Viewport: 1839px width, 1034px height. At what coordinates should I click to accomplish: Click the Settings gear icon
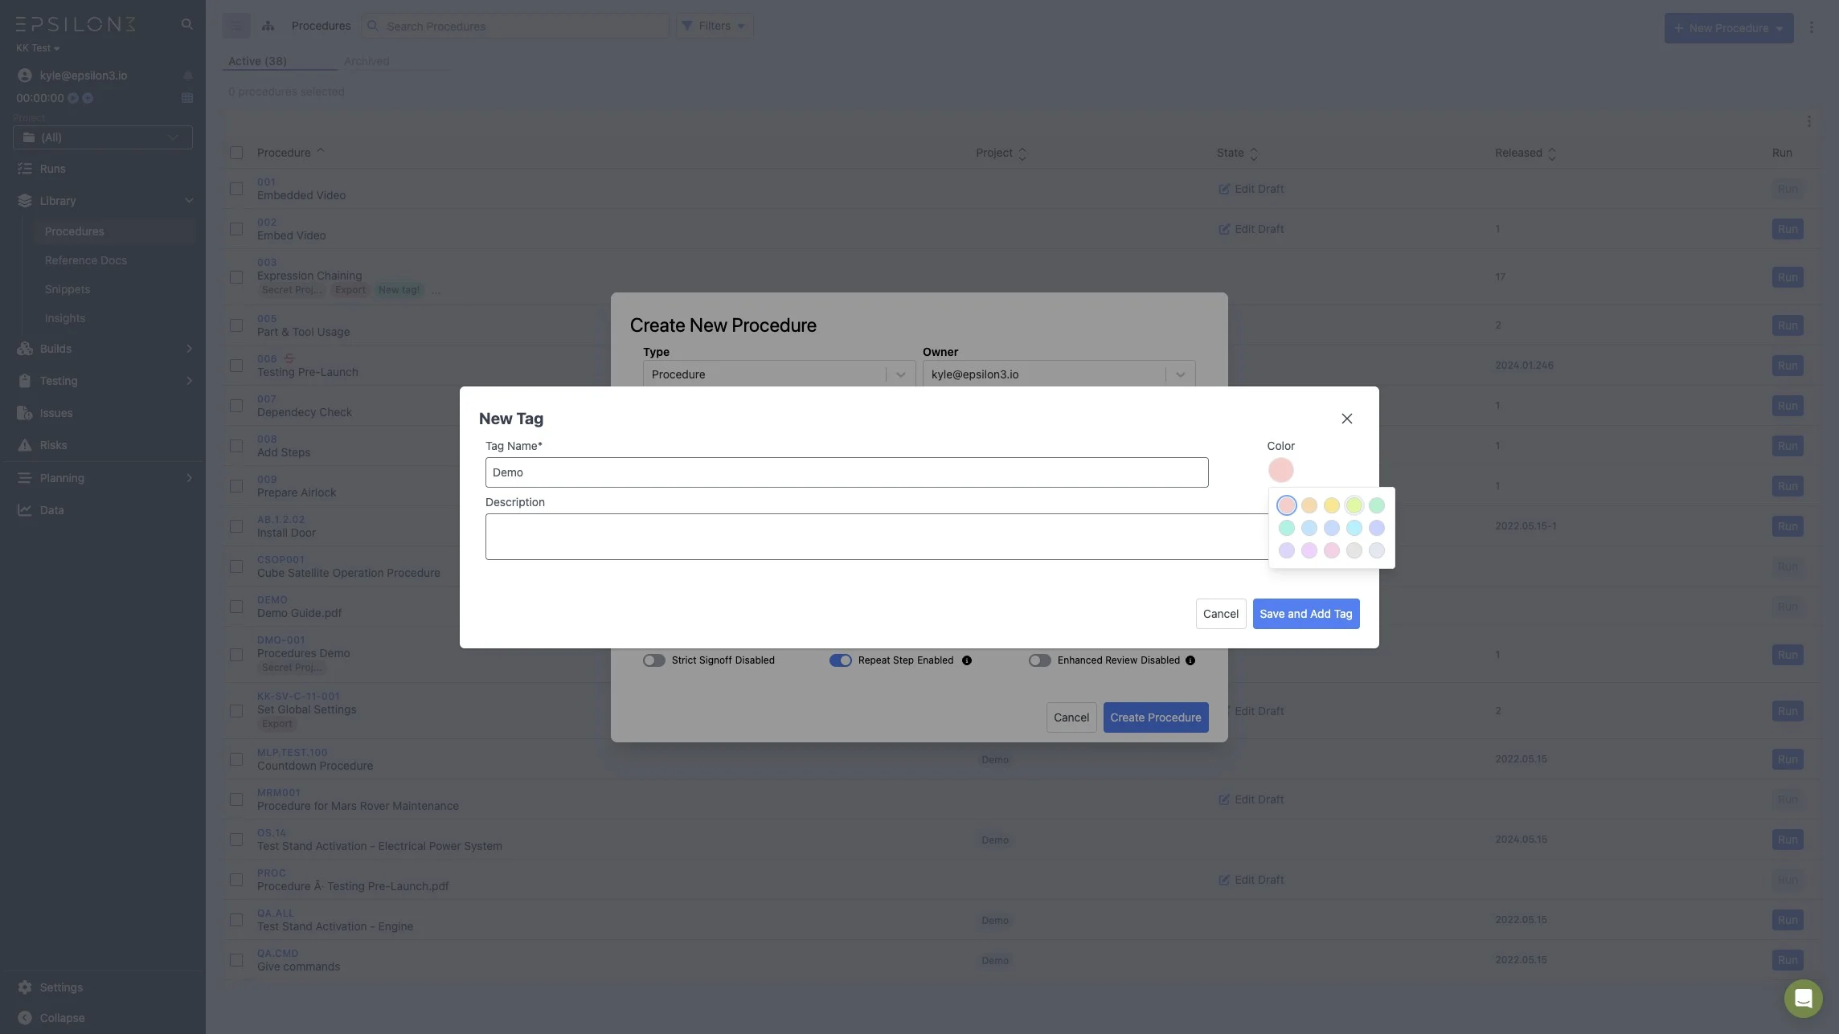click(x=25, y=987)
